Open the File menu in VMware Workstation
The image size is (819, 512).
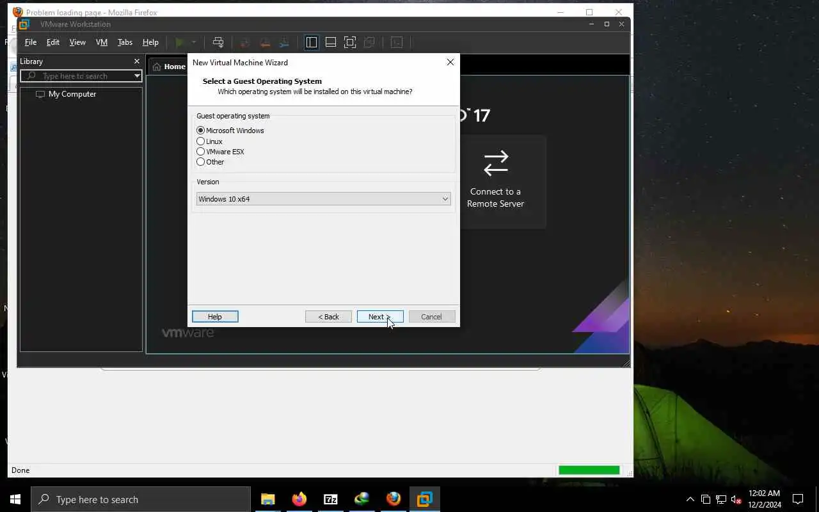coord(31,42)
